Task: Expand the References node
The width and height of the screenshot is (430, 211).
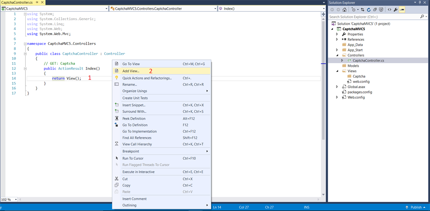Action: click(x=338, y=40)
